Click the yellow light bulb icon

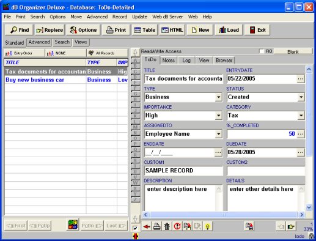[x=208, y=226]
